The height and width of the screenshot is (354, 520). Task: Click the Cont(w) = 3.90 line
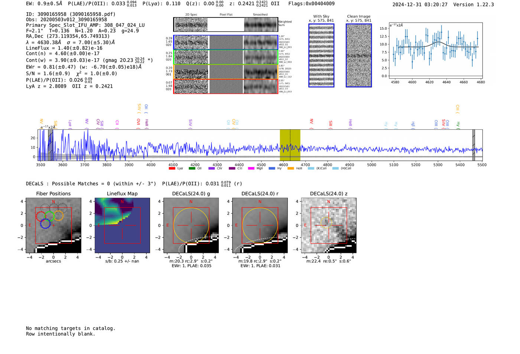point(89,60)
